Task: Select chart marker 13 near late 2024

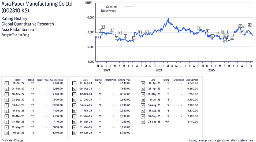Action: point(199,28)
